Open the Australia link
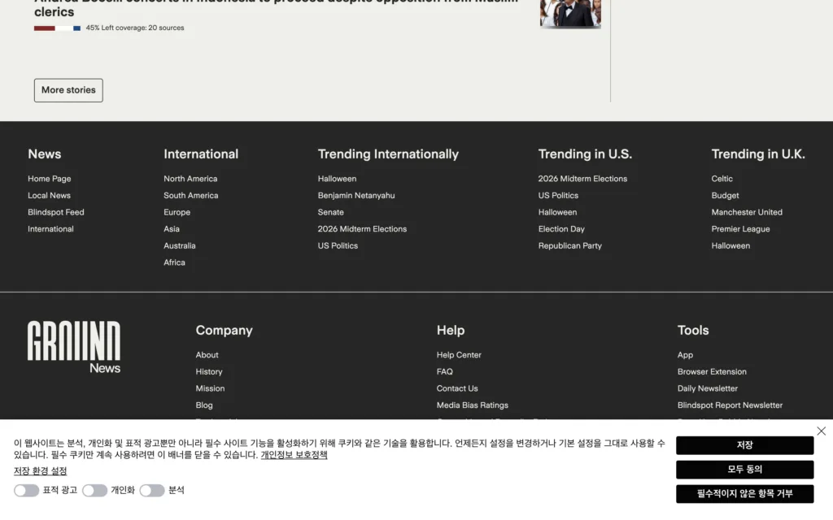Image resolution: width=833 pixels, height=520 pixels. point(180,245)
